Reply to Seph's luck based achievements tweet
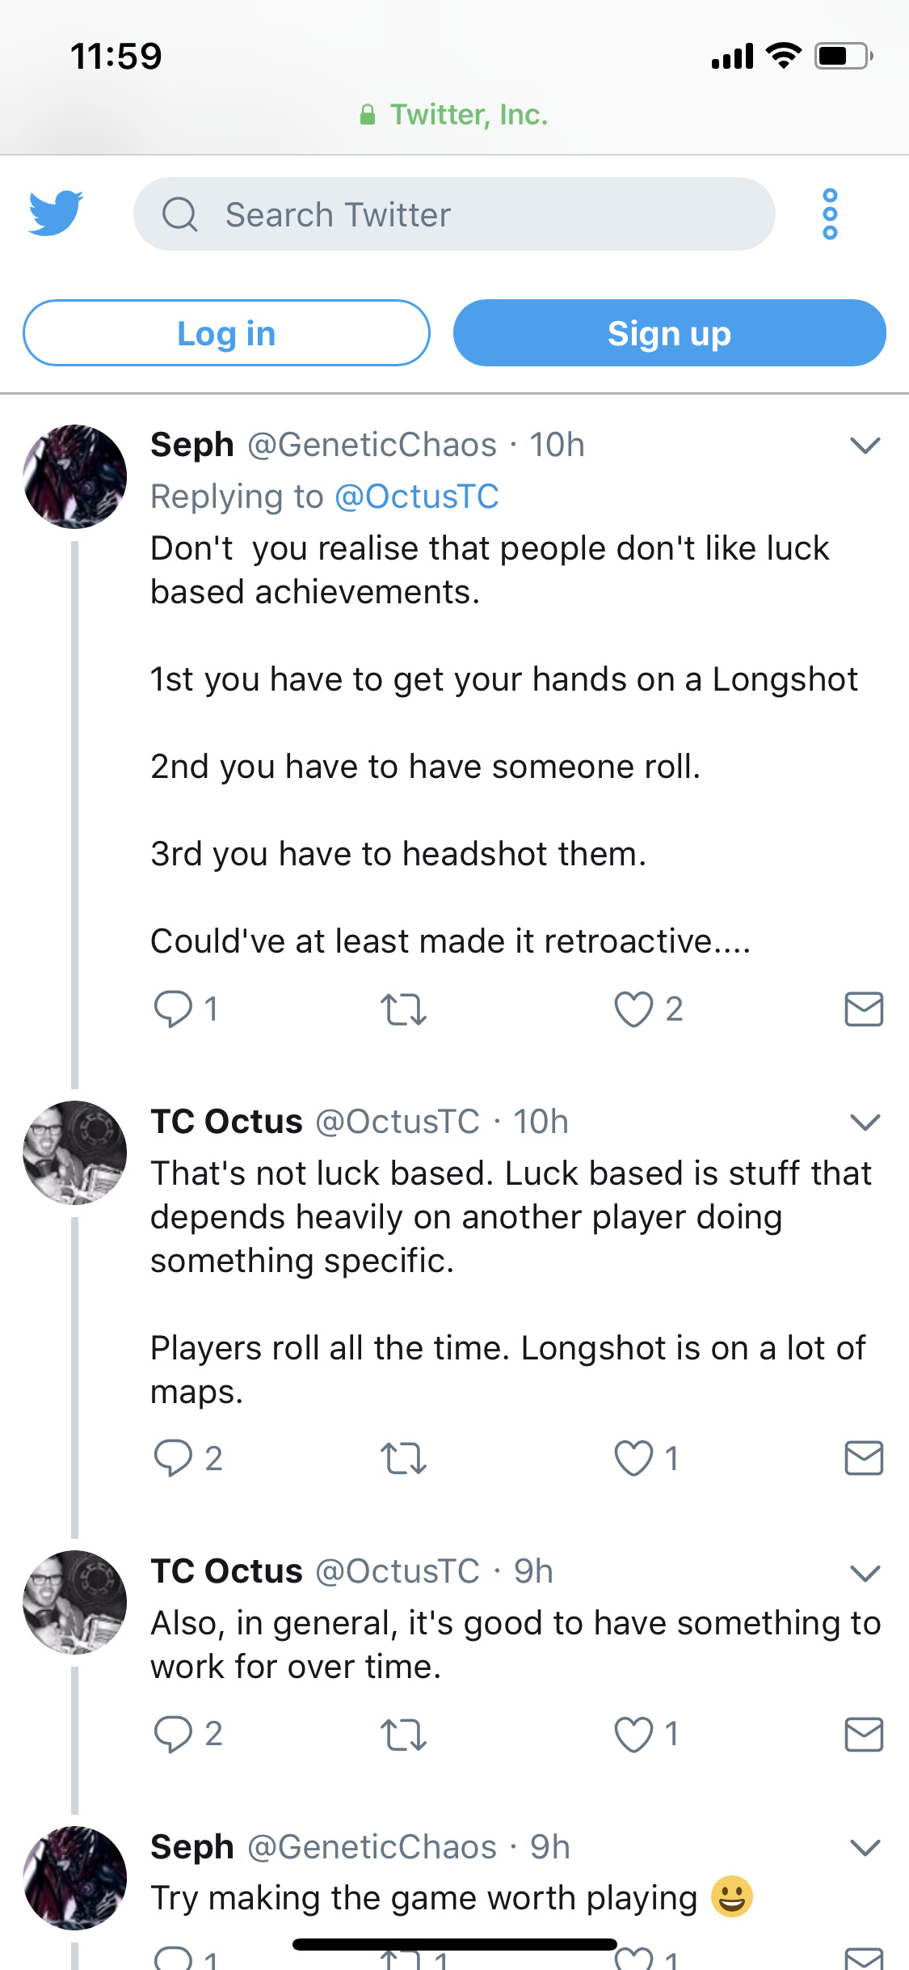The image size is (909, 1970). 173,1009
